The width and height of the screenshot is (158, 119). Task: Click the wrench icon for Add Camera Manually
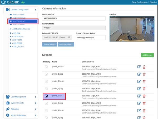[x=11, y=29]
